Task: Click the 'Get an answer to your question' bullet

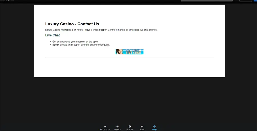Action: click(x=75, y=42)
